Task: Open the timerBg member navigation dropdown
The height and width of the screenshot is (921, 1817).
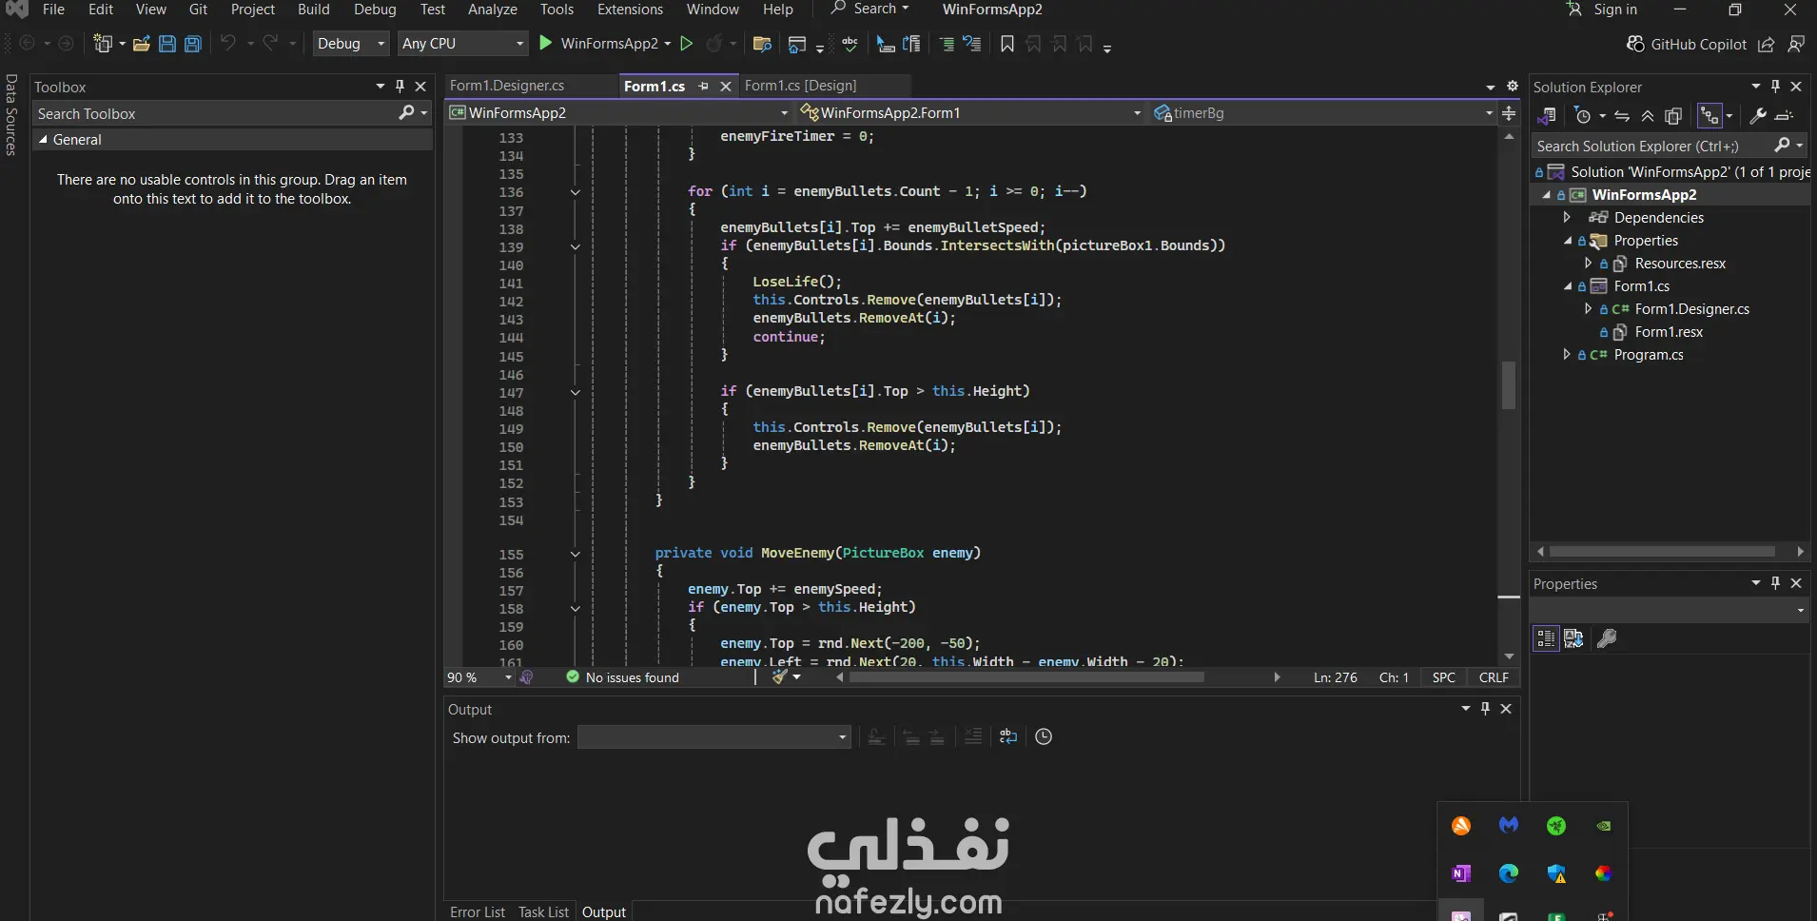Action: click(1323, 113)
